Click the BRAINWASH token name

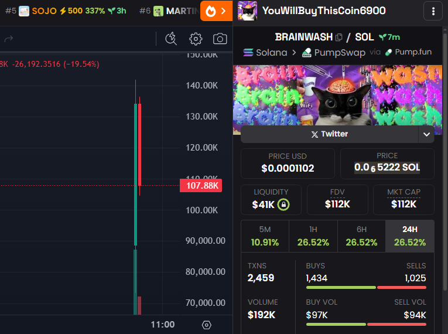point(304,37)
